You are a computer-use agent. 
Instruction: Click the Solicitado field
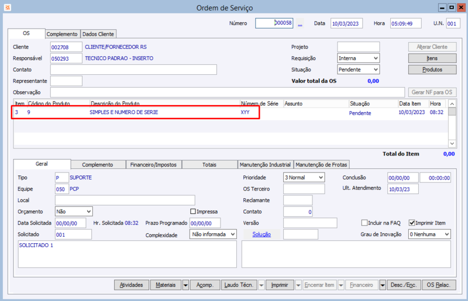(74, 234)
